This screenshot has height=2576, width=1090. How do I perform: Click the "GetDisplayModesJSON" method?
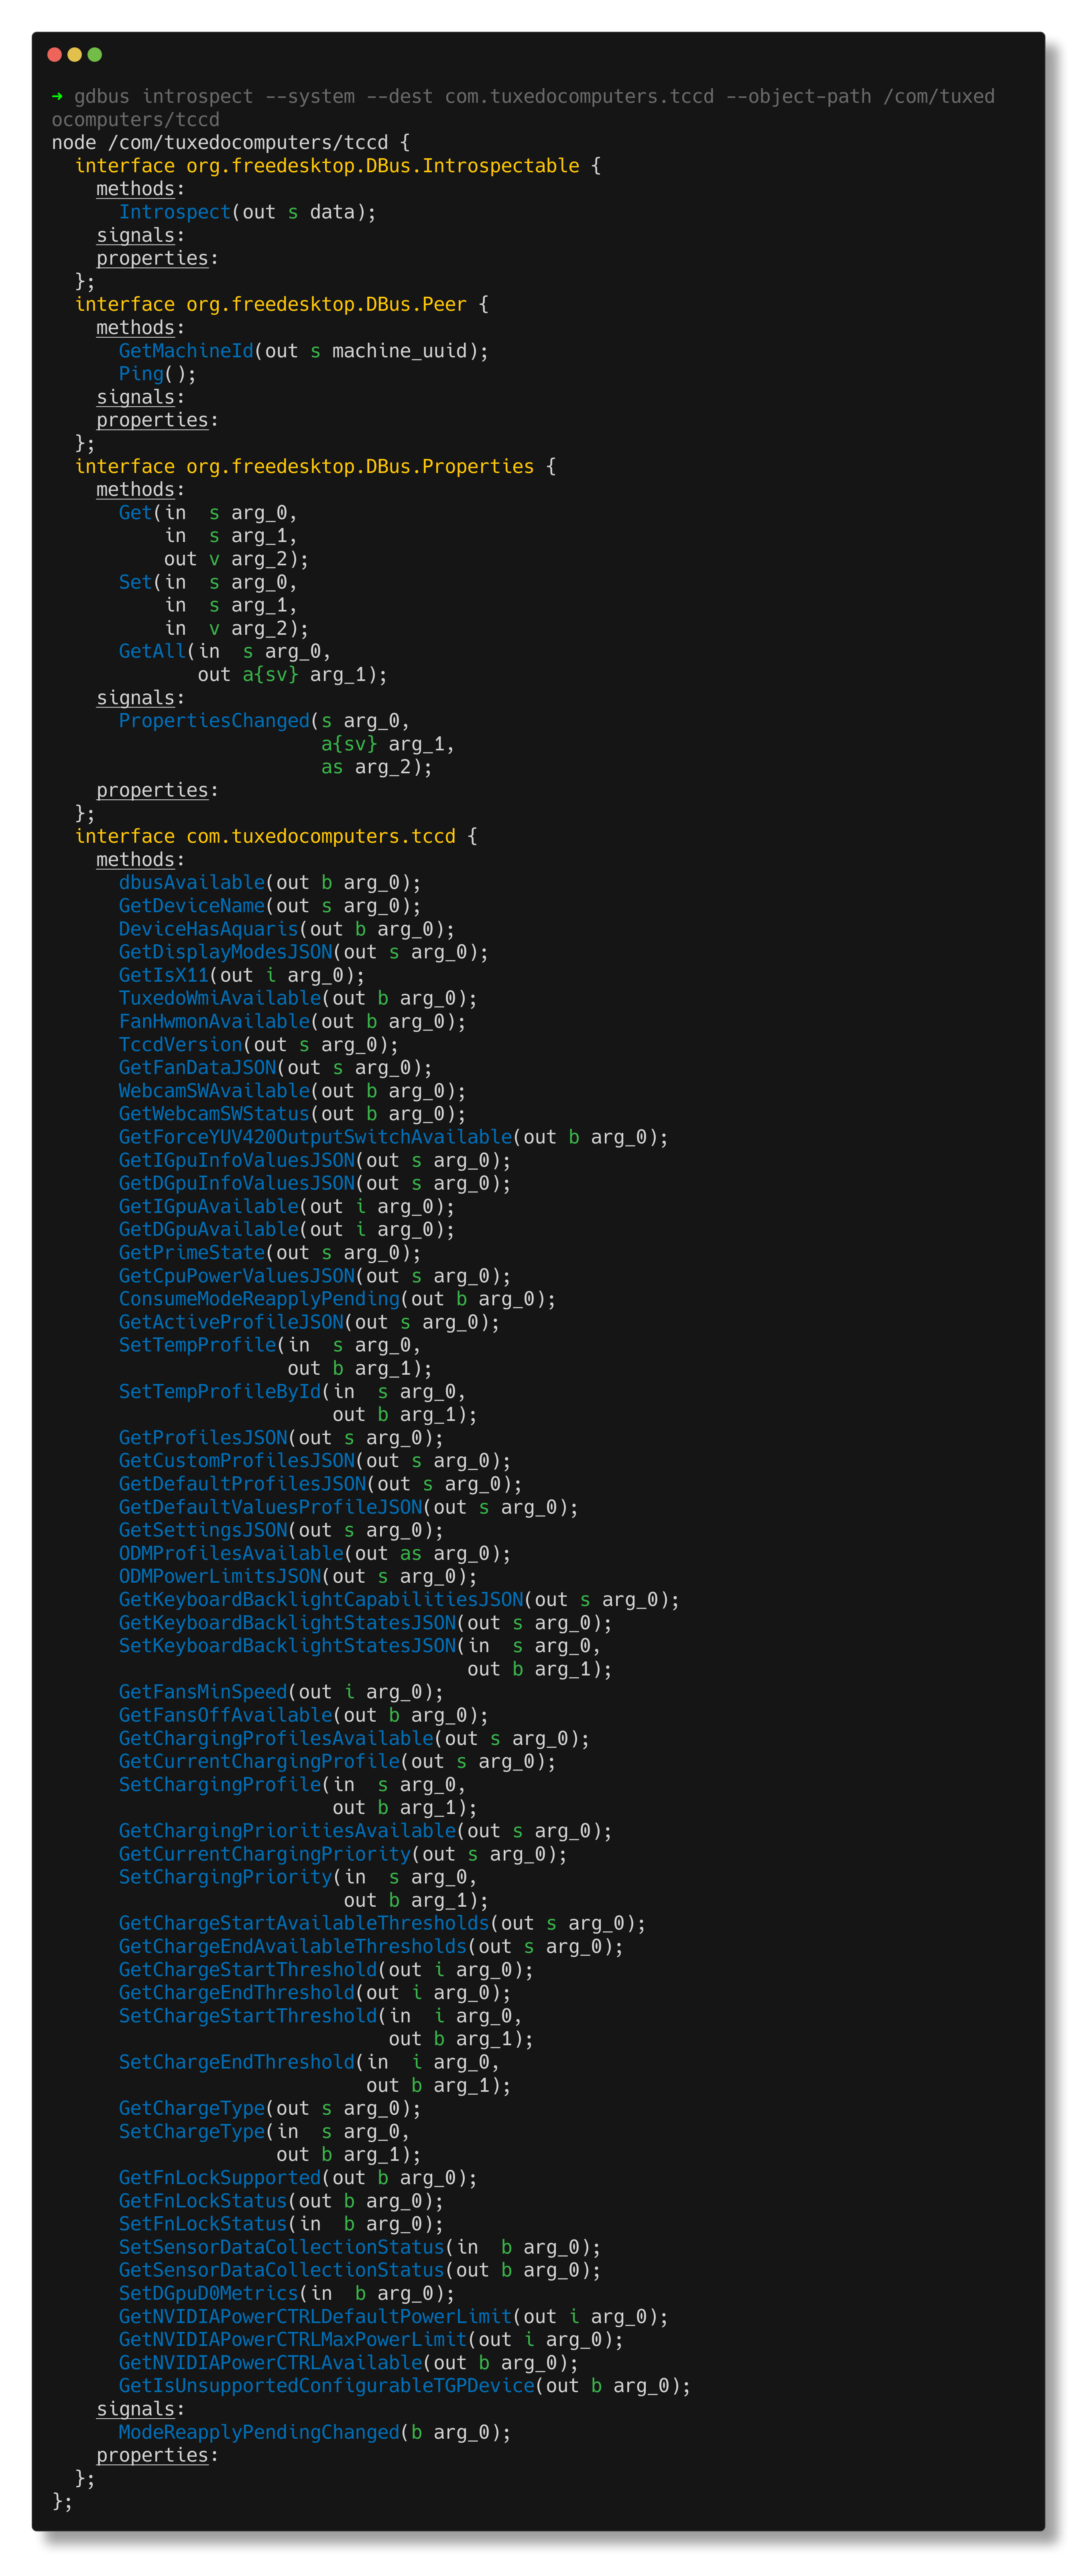226,952
